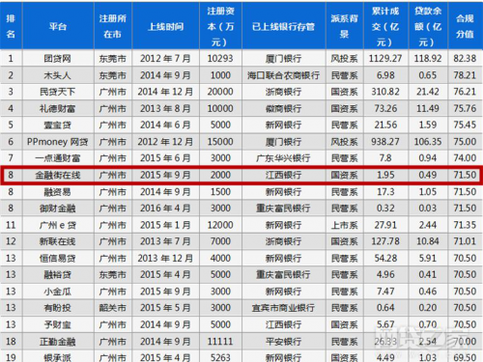Click the 平台 column header
The image size is (483, 362).
point(58,26)
